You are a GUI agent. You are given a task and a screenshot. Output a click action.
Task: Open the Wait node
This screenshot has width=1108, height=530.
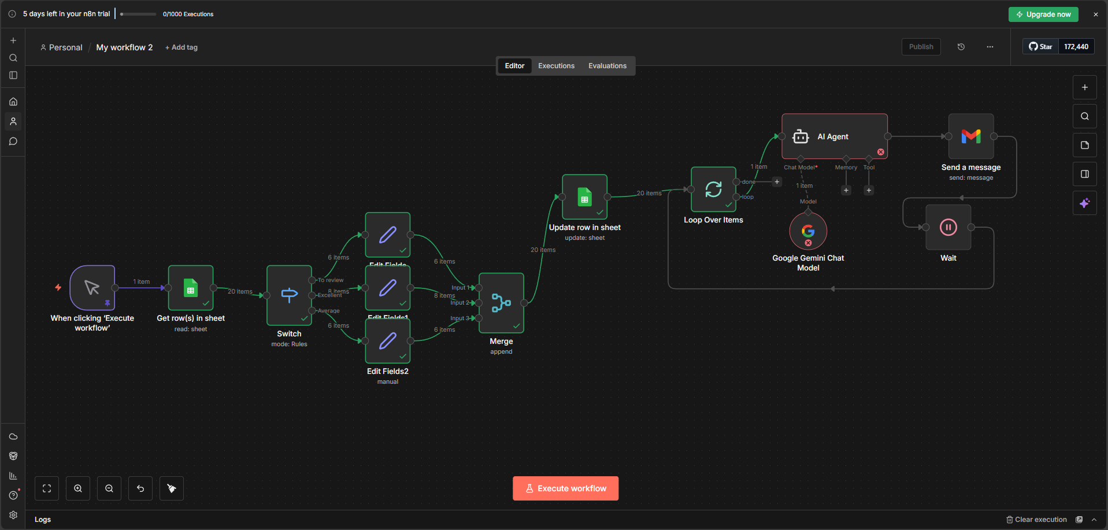pos(948,227)
